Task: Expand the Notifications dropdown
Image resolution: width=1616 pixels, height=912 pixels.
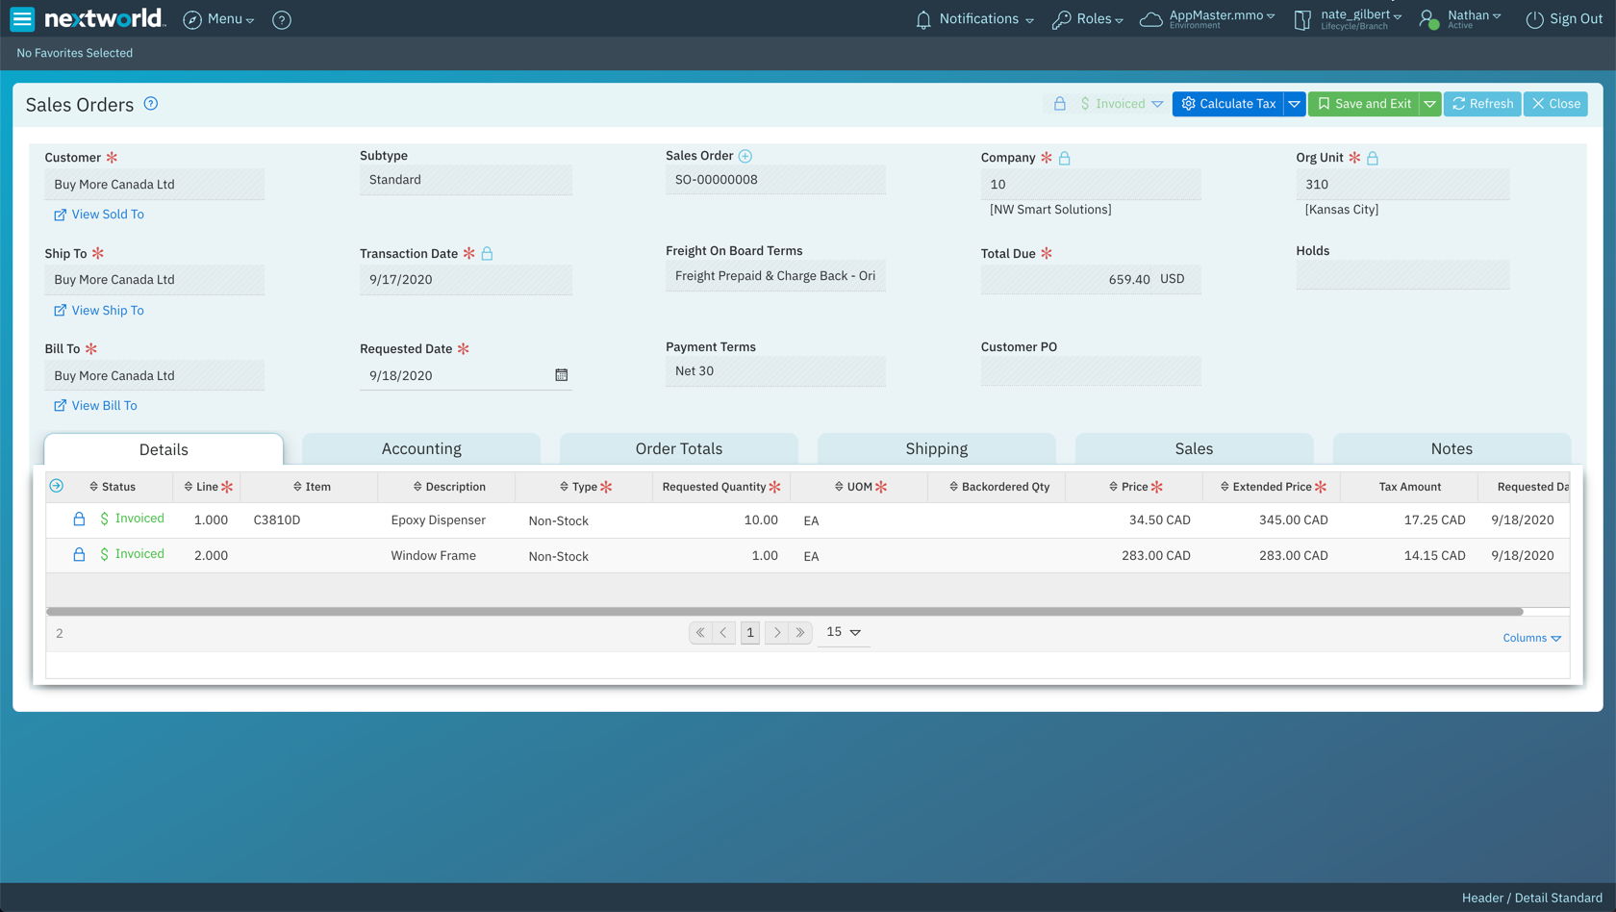Action: 1030,20
